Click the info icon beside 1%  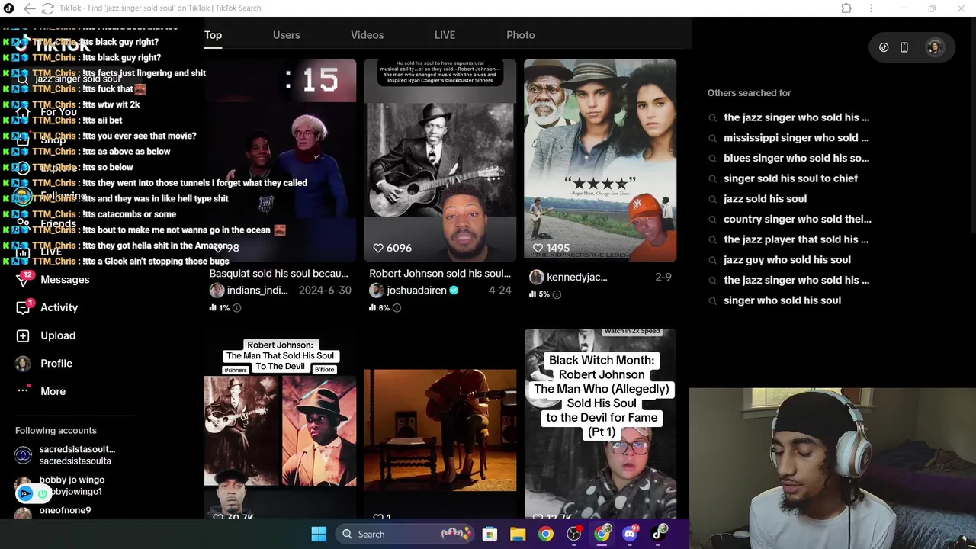236,308
